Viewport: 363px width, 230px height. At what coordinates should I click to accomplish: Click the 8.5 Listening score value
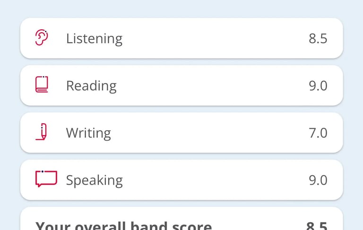(x=318, y=39)
